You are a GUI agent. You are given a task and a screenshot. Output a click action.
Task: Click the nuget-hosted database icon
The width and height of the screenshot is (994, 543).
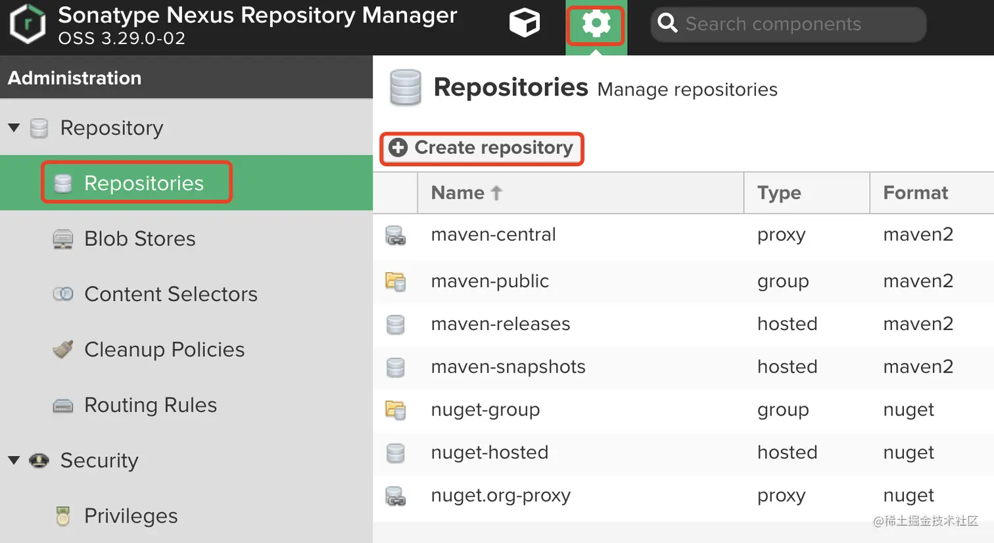(395, 452)
